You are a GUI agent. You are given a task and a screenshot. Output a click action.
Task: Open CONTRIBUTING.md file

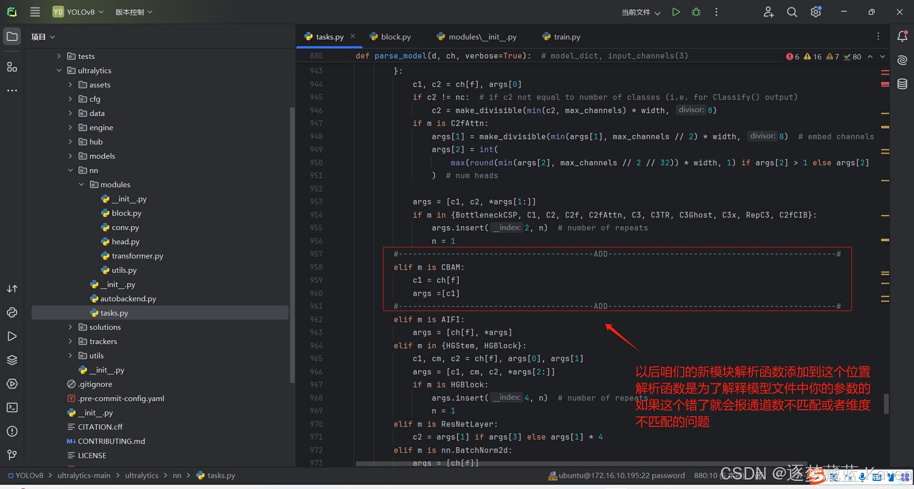pyautogui.click(x=111, y=441)
